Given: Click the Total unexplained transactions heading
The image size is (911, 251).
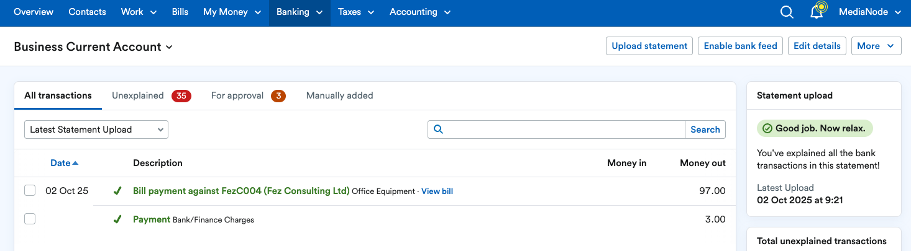Looking at the screenshot, I should tap(822, 241).
